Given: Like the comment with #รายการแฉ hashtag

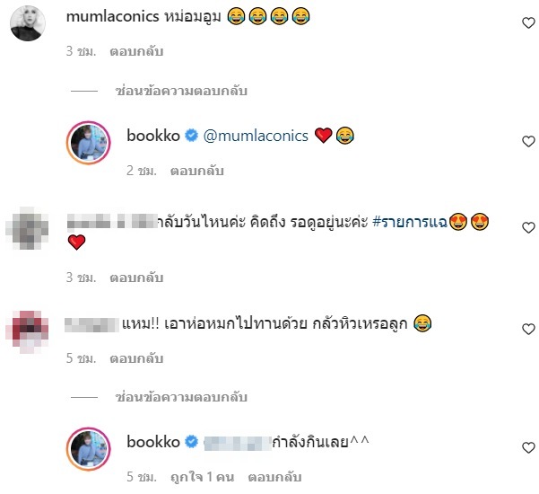Looking at the screenshot, I should pos(528,227).
